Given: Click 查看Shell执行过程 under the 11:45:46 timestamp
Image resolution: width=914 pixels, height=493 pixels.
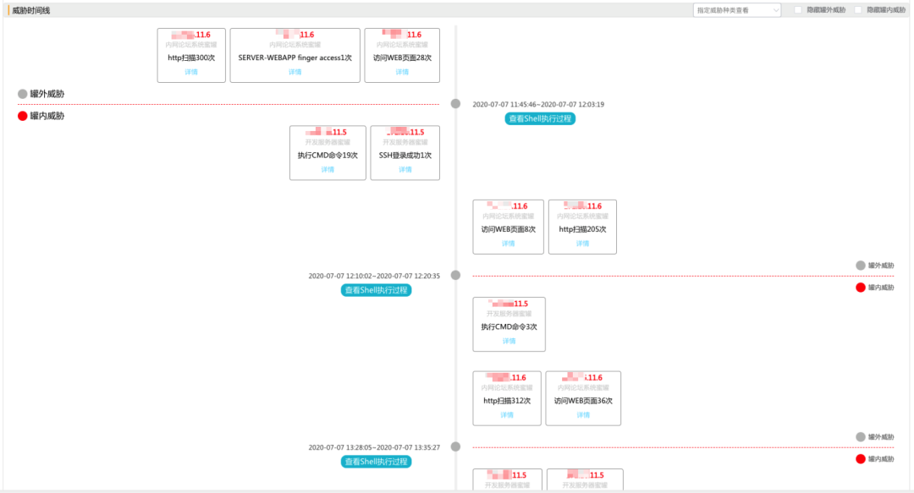Looking at the screenshot, I should (540, 119).
